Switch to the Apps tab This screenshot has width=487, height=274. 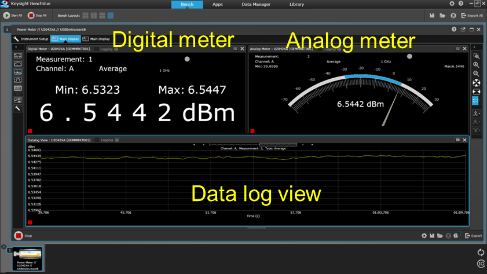click(217, 4)
